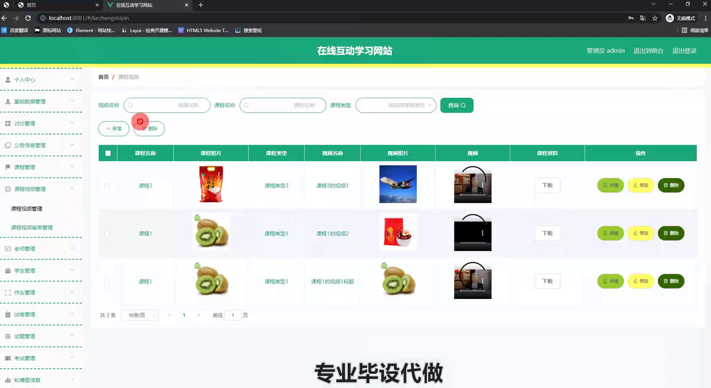Open the 10条/页 page size dropdown

click(x=140, y=315)
